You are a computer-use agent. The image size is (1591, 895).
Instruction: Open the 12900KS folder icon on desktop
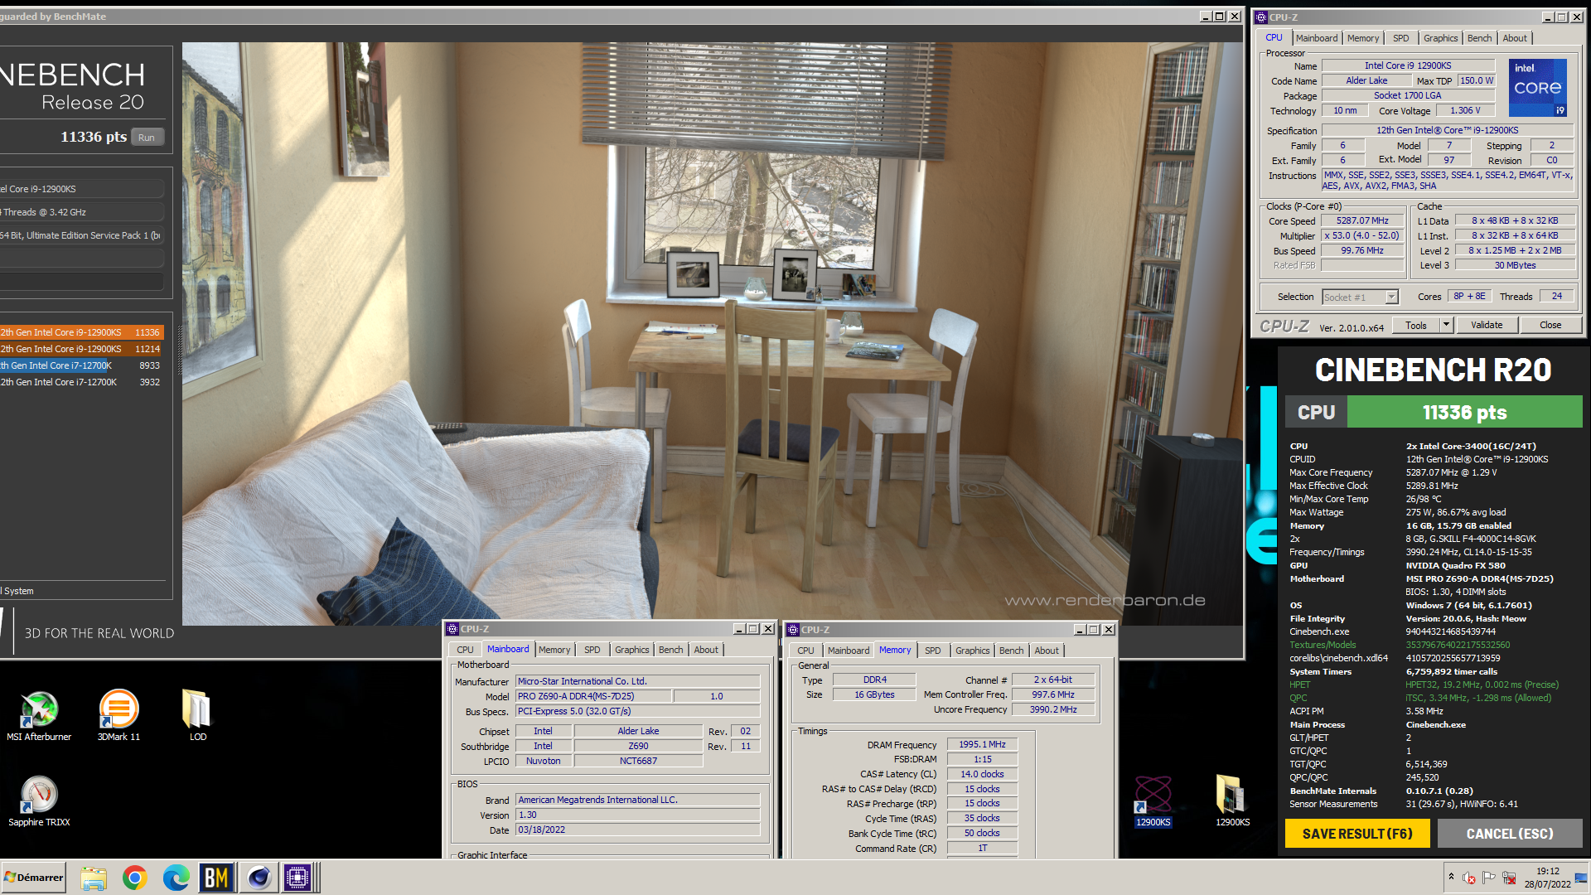click(1232, 801)
